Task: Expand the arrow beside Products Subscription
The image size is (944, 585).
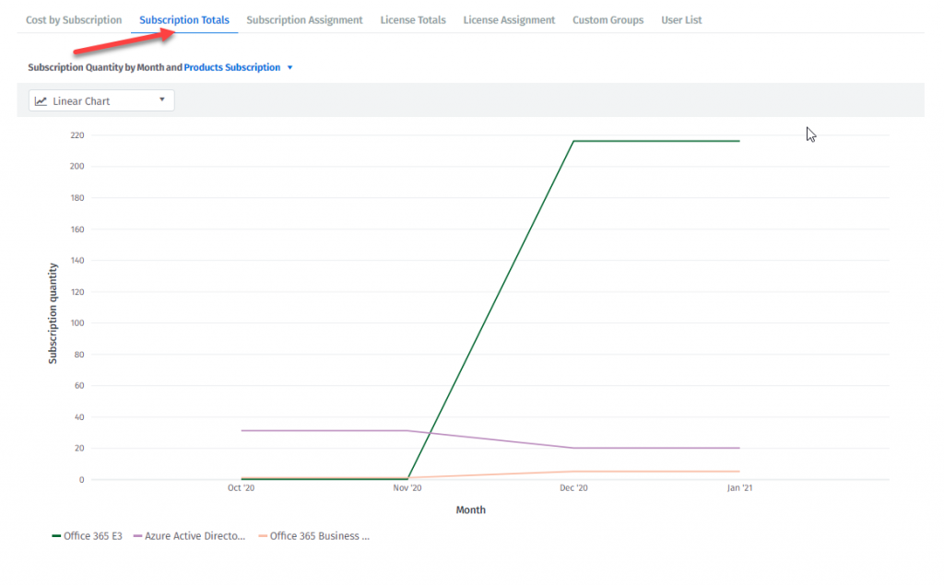Action: pos(289,68)
